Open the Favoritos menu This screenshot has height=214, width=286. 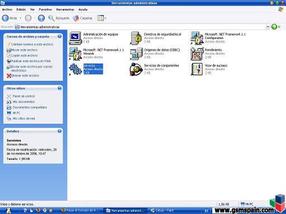[x=45, y=9]
